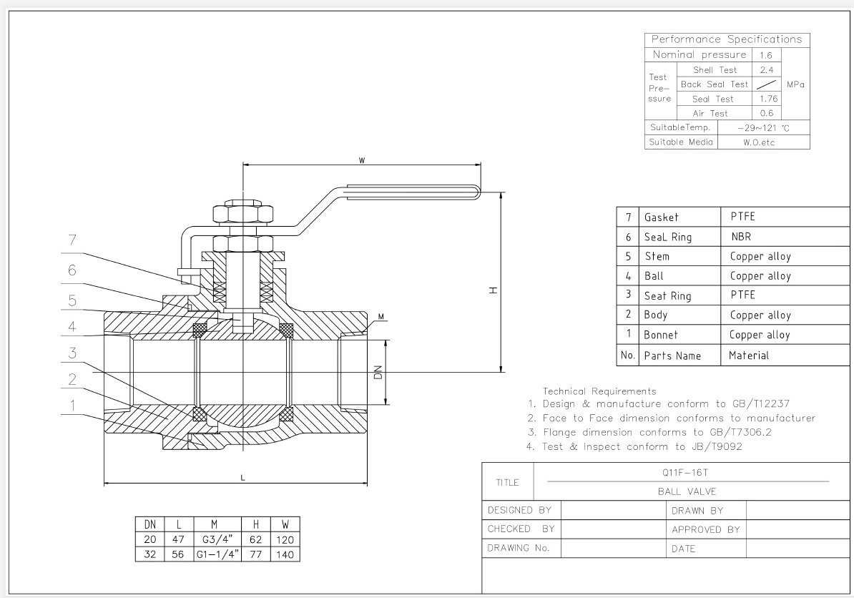
Task: Click "Seat Ring" part name
Action: [x=667, y=295]
